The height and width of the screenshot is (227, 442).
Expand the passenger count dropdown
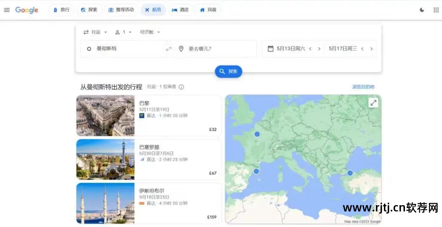point(124,32)
